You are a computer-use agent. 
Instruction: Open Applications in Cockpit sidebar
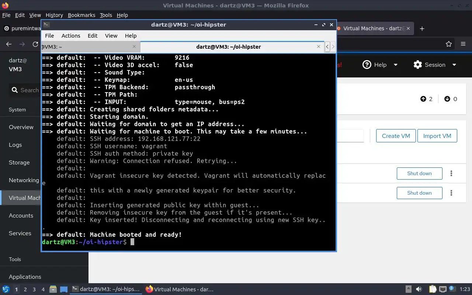pos(25,277)
